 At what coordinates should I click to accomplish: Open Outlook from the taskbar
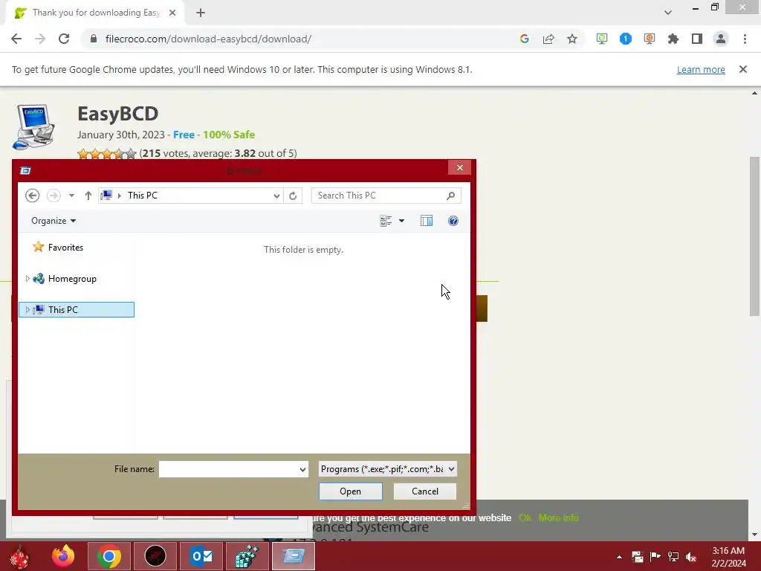point(201,556)
